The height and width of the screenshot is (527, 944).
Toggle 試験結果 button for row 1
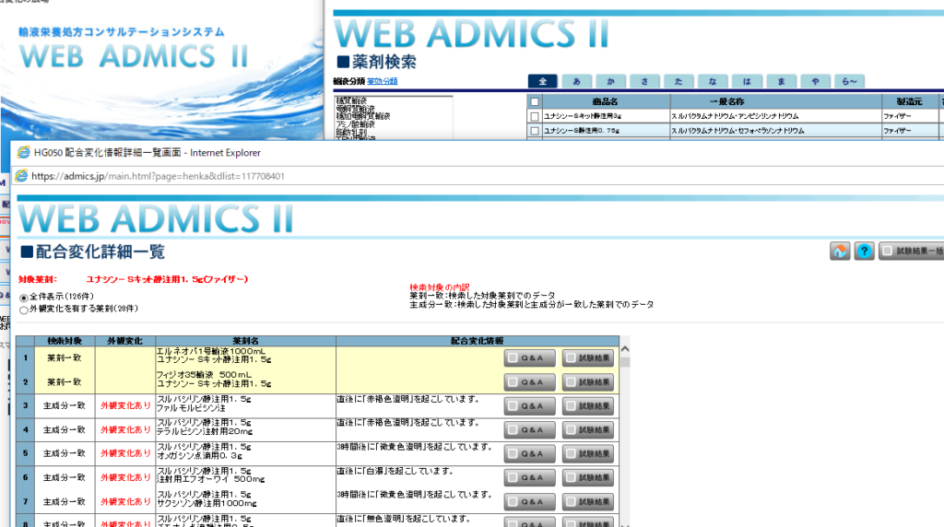pos(588,358)
